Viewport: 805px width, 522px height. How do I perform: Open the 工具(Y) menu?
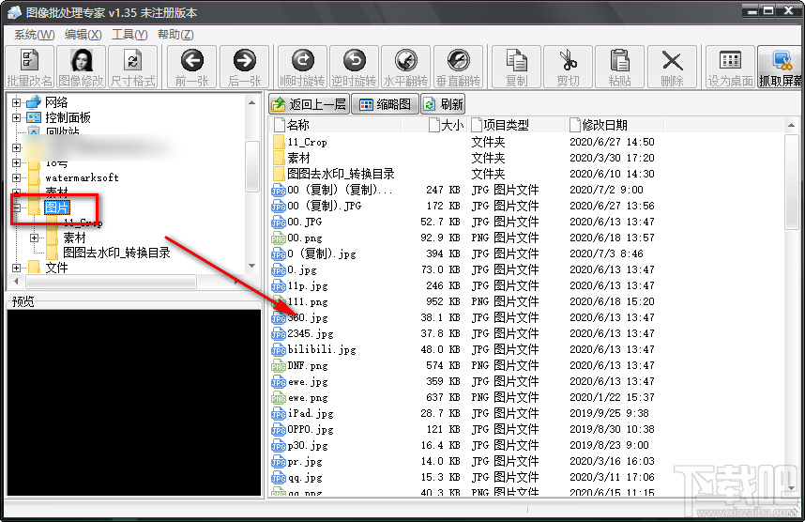129,35
